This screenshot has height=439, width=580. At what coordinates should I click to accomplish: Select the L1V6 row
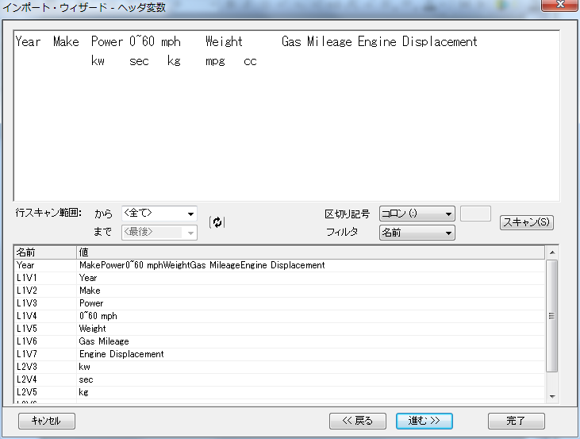279,341
